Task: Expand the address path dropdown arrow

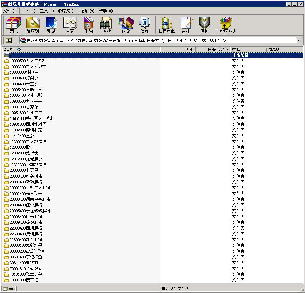Action: click(x=298, y=40)
